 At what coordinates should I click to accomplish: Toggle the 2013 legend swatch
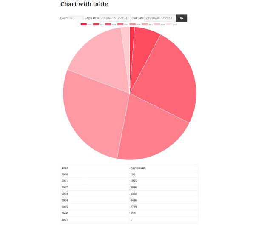pyautogui.click(x=120, y=24)
